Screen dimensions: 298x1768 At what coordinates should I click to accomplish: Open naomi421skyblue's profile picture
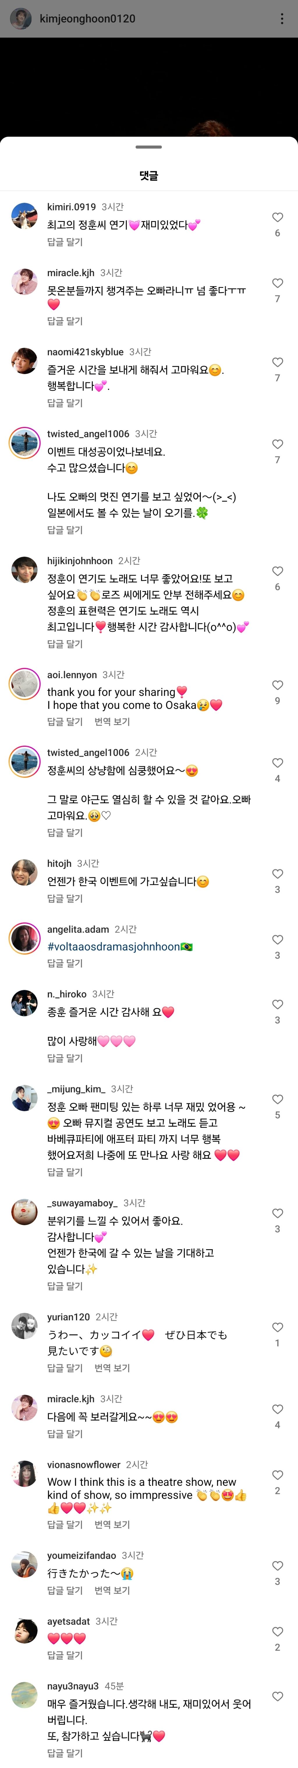pyautogui.click(x=24, y=361)
